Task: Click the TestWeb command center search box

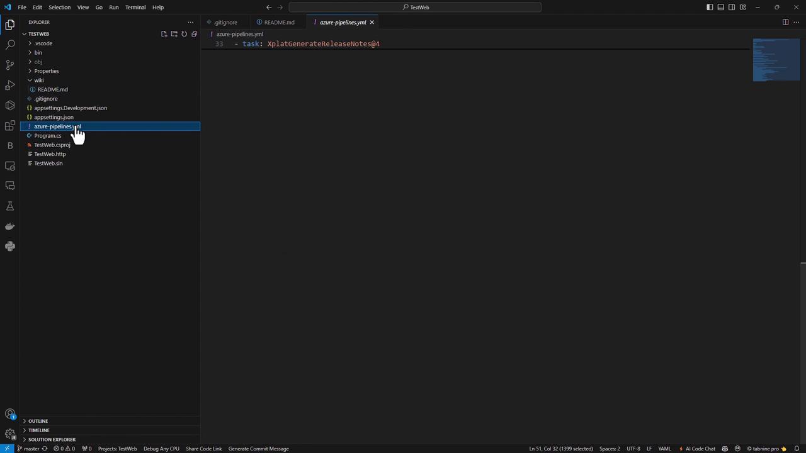Action: [416, 8]
